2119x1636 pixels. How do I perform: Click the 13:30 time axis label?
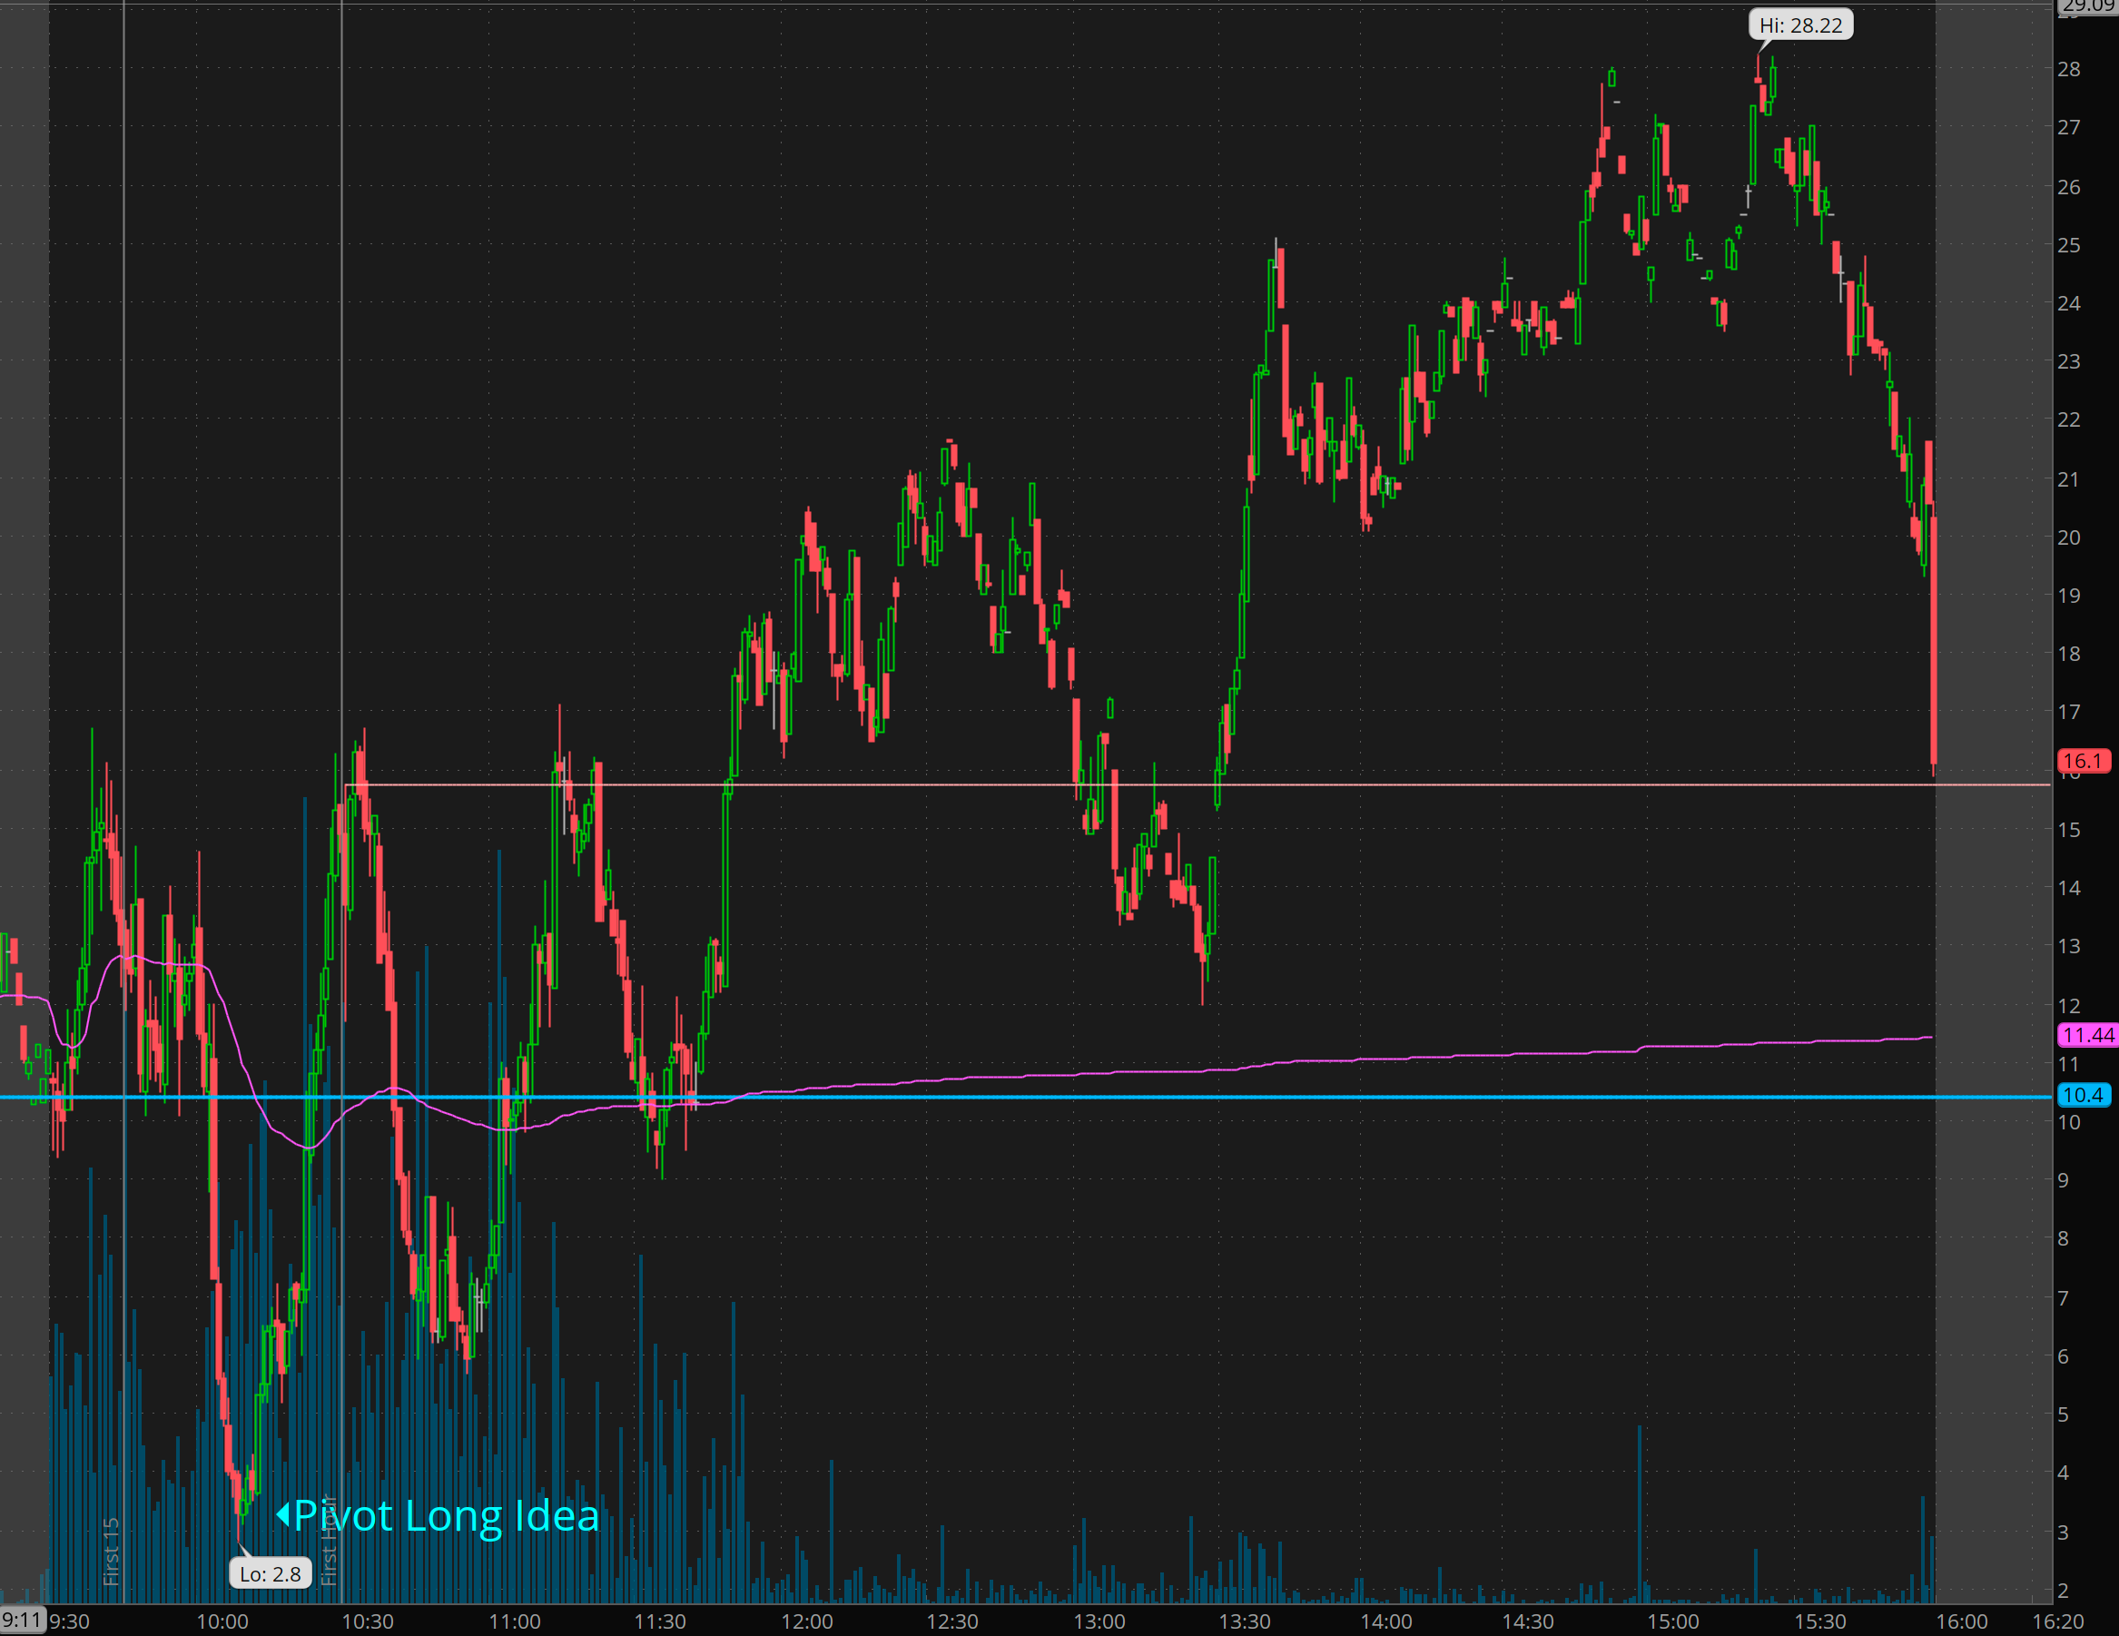tap(1244, 1621)
